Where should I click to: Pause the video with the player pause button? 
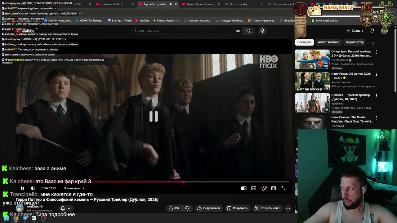coord(22,188)
